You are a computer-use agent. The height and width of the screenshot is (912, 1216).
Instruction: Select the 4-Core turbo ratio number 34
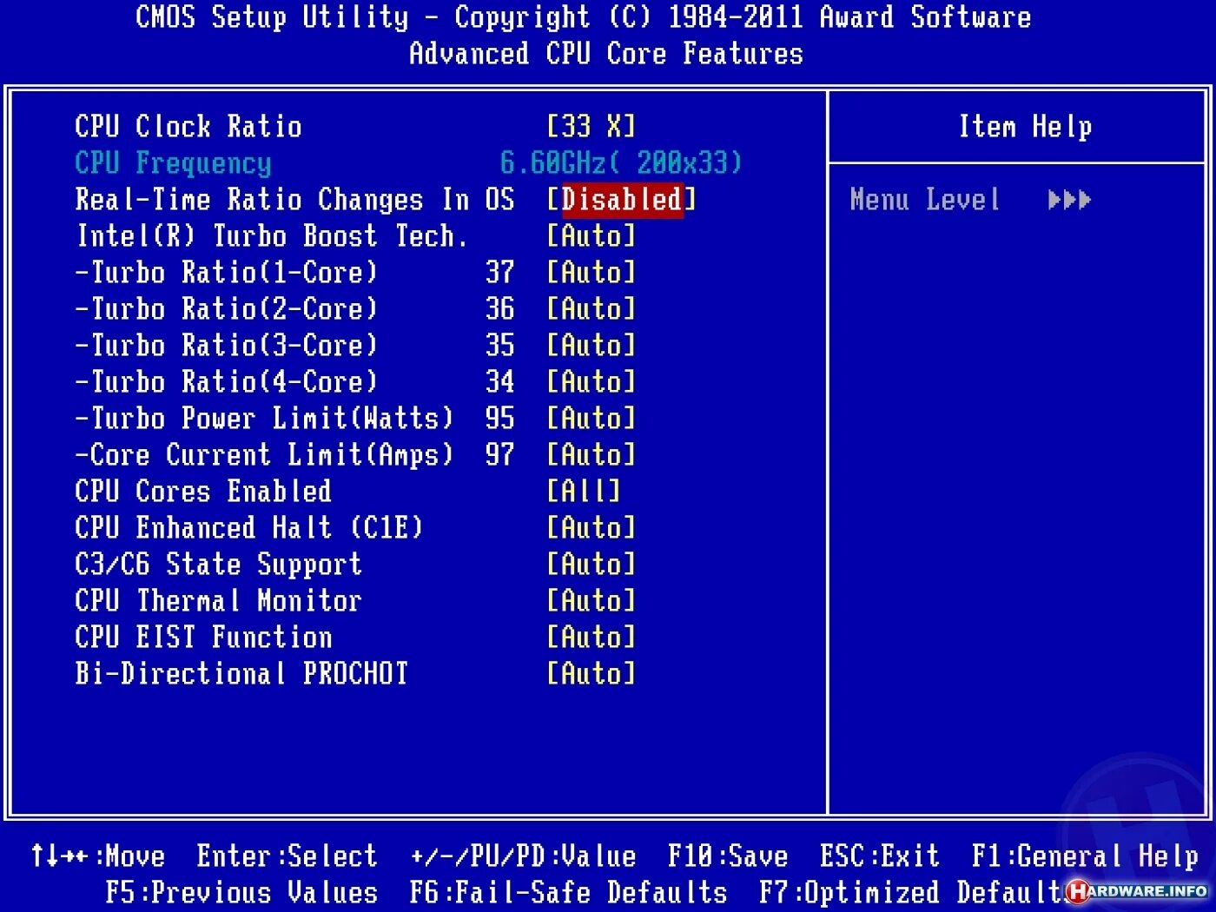[499, 382]
